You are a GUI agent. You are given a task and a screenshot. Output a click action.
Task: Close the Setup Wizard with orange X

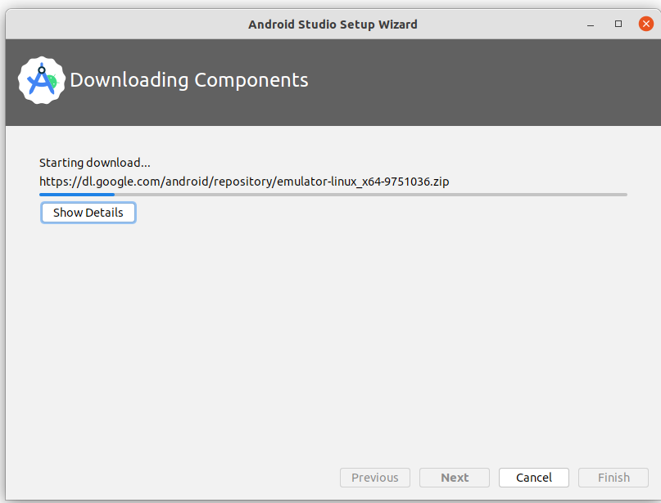[645, 25]
